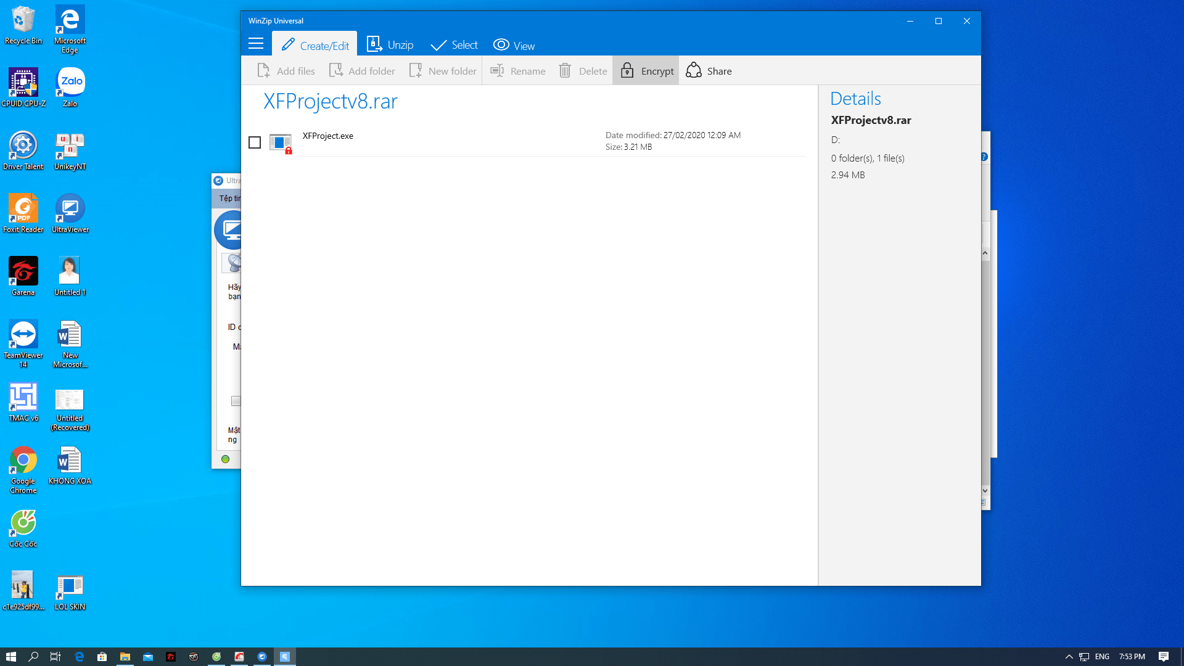Open Edge from the taskbar
The width and height of the screenshot is (1184, 666).
tap(79, 657)
